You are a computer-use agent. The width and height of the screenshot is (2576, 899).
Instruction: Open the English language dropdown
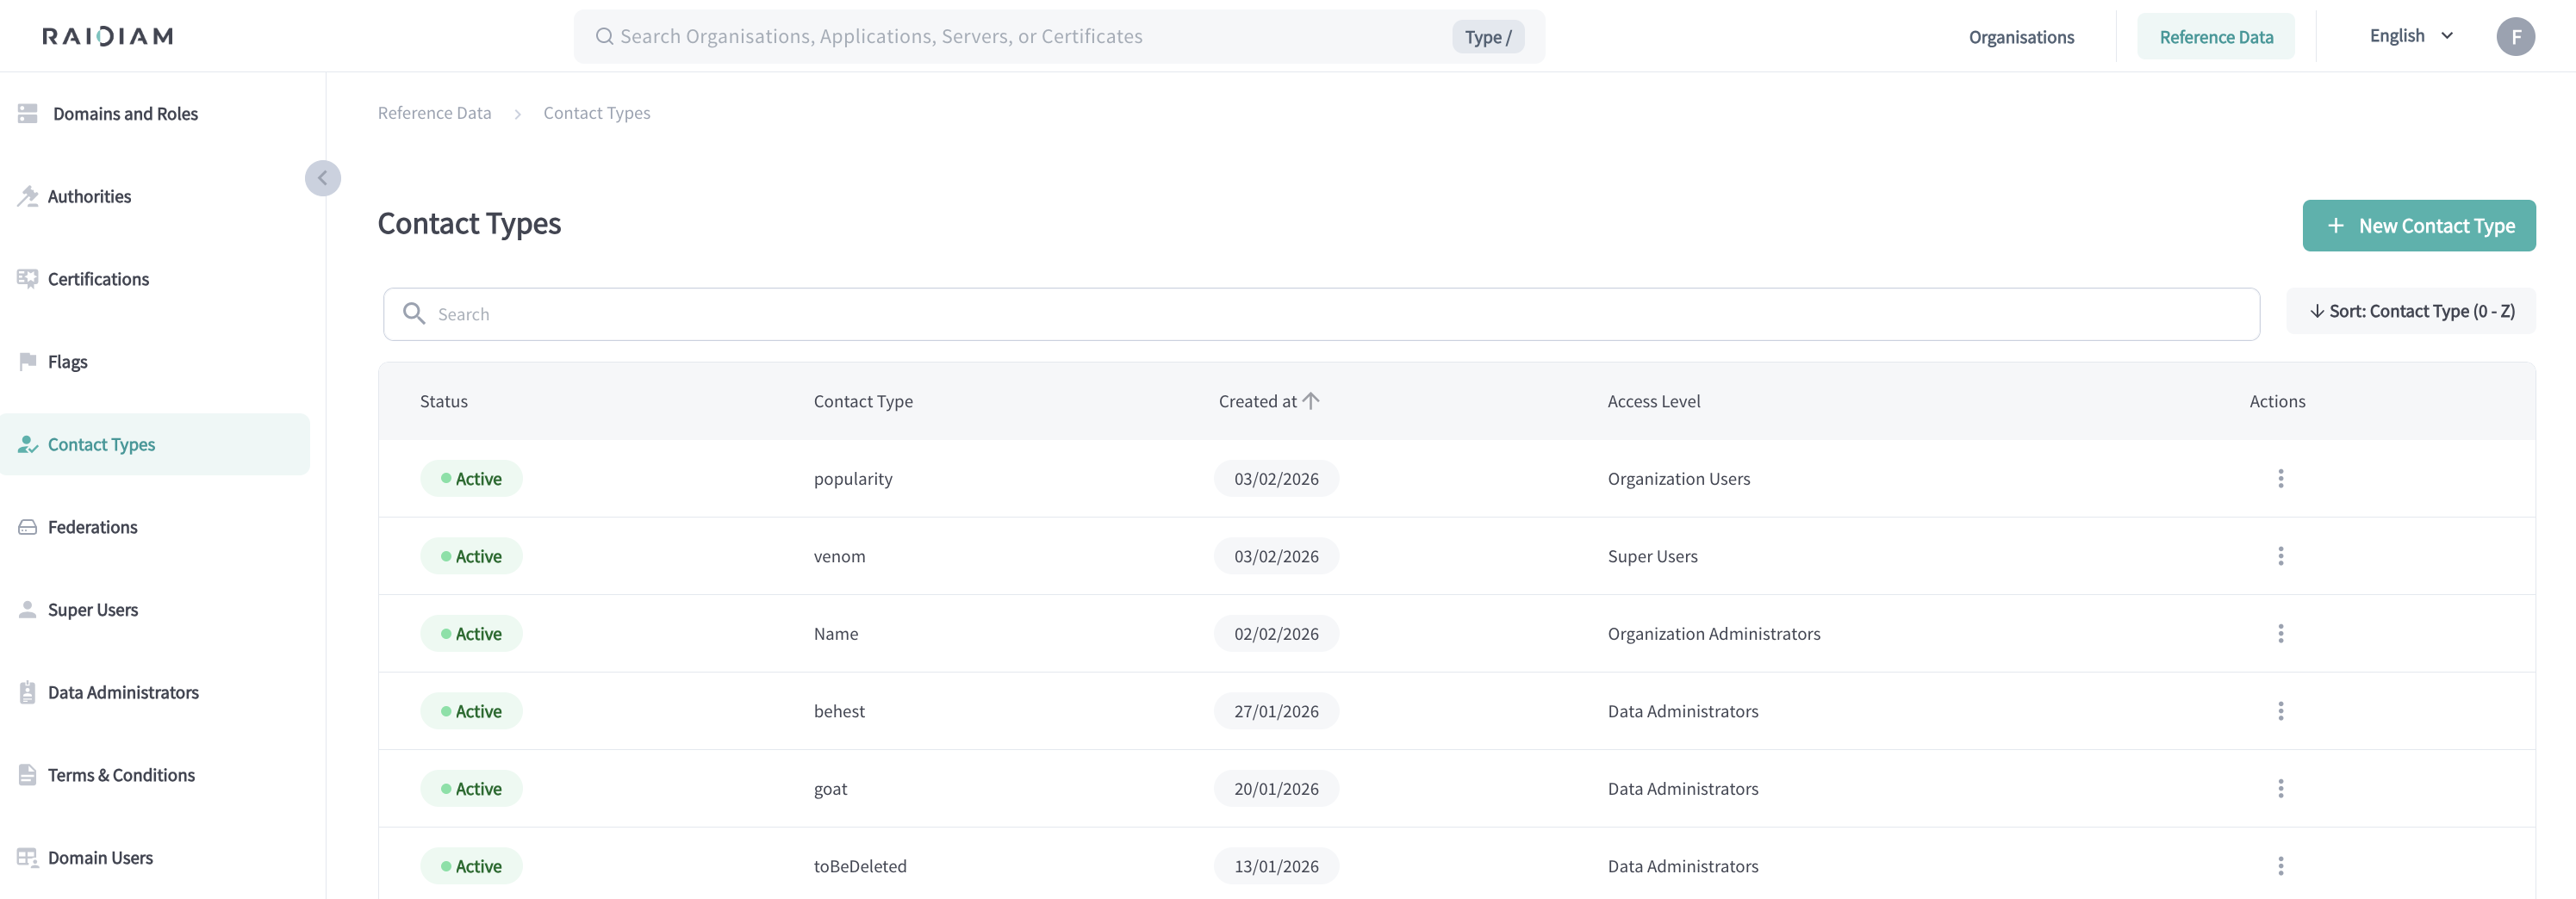(2410, 36)
